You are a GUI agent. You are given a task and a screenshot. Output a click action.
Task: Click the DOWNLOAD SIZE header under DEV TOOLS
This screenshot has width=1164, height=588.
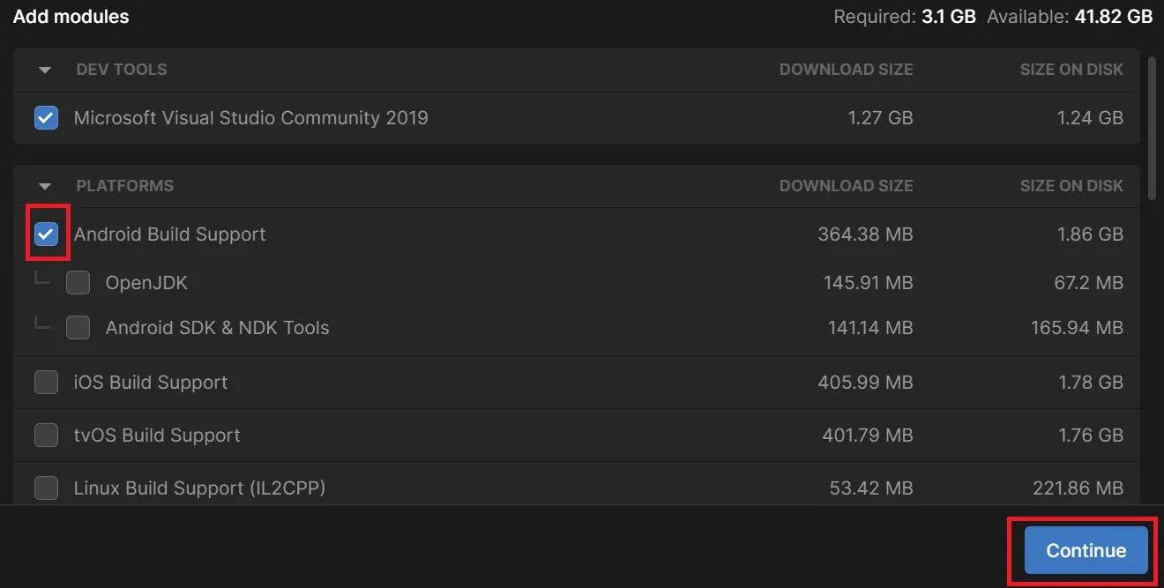coord(846,70)
